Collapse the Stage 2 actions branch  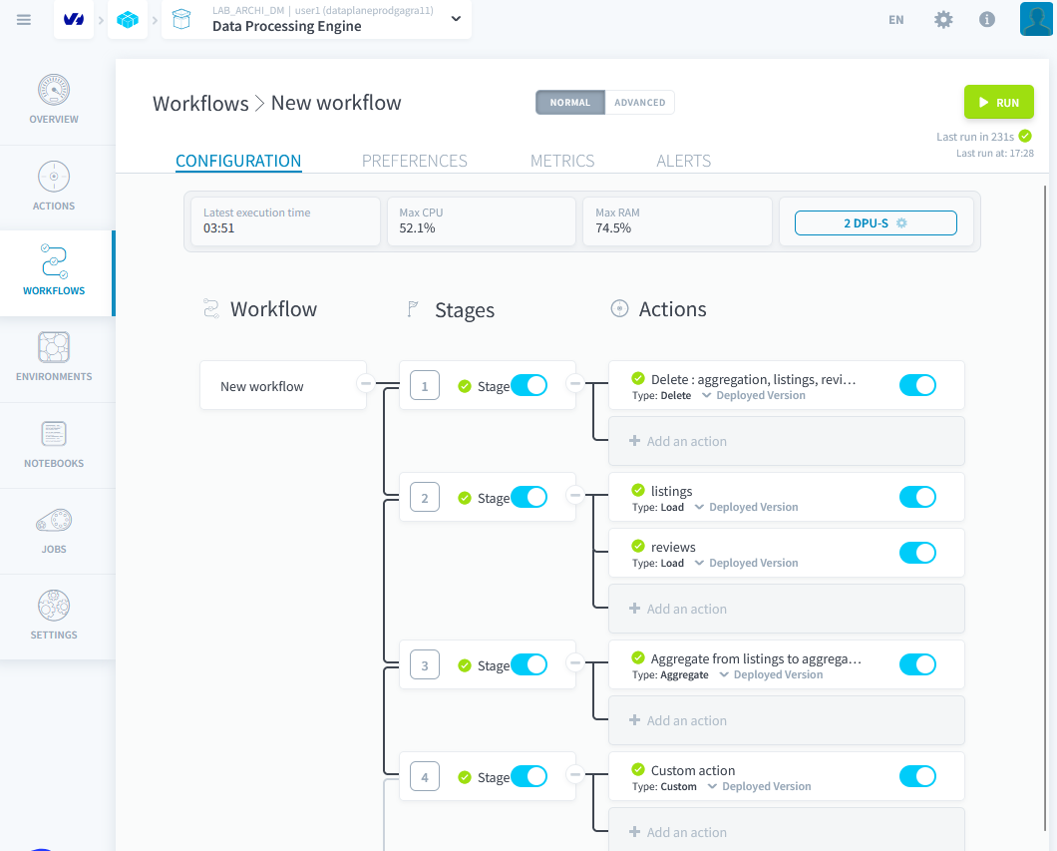tap(574, 495)
